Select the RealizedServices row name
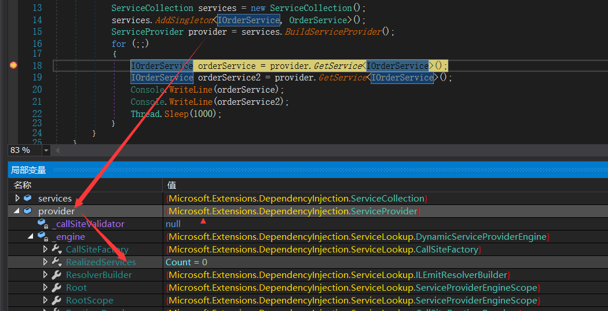The image size is (608, 311). [x=101, y=262]
